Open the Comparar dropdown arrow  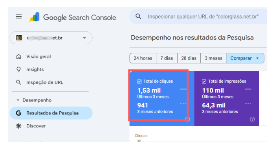click(257, 58)
